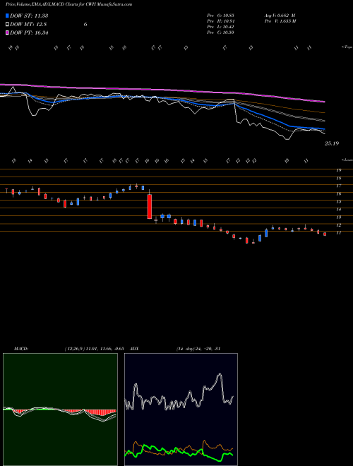This screenshot has width=353, height=466.
Task: Click the 25.19 value below EMA chart
Action: (332, 143)
